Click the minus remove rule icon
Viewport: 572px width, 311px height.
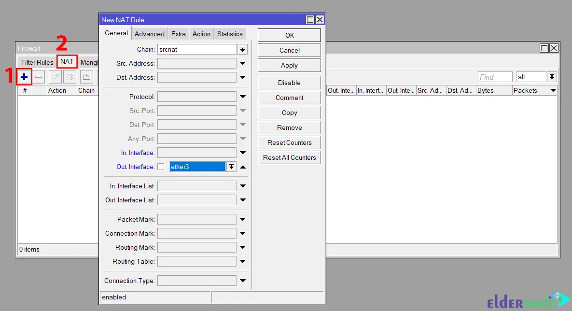pos(39,77)
